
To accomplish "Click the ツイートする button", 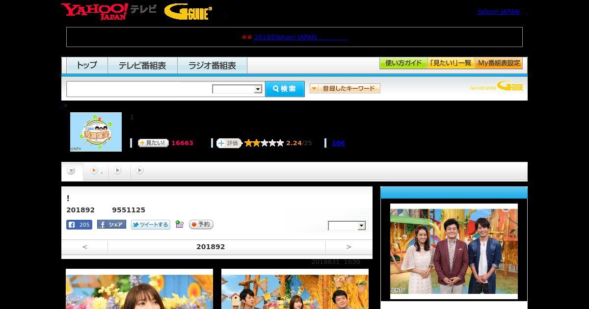I will [x=150, y=225].
